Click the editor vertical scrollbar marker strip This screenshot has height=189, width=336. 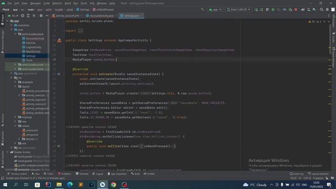330,94
